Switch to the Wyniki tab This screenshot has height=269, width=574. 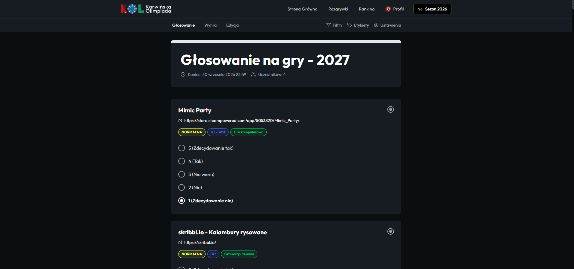point(210,25)
